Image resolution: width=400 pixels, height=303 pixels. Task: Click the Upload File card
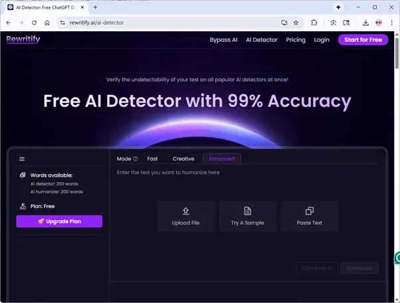click(185, 216)
